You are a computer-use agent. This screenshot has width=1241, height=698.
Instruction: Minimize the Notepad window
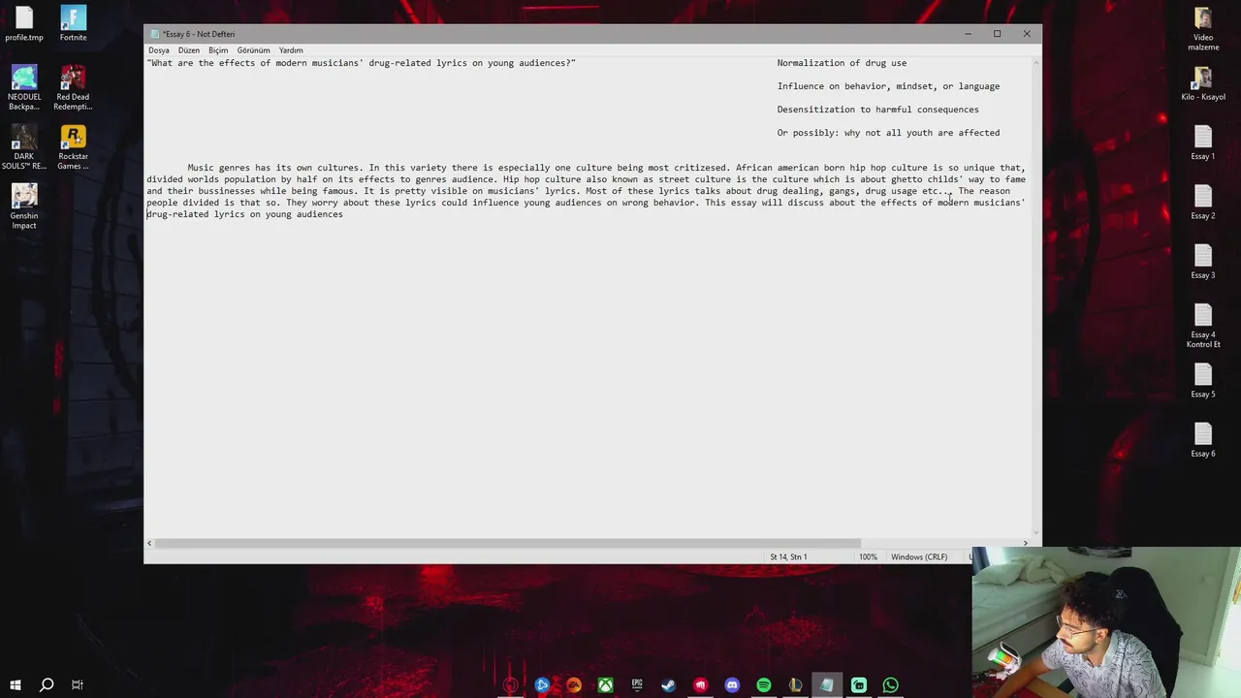(968, 34)
